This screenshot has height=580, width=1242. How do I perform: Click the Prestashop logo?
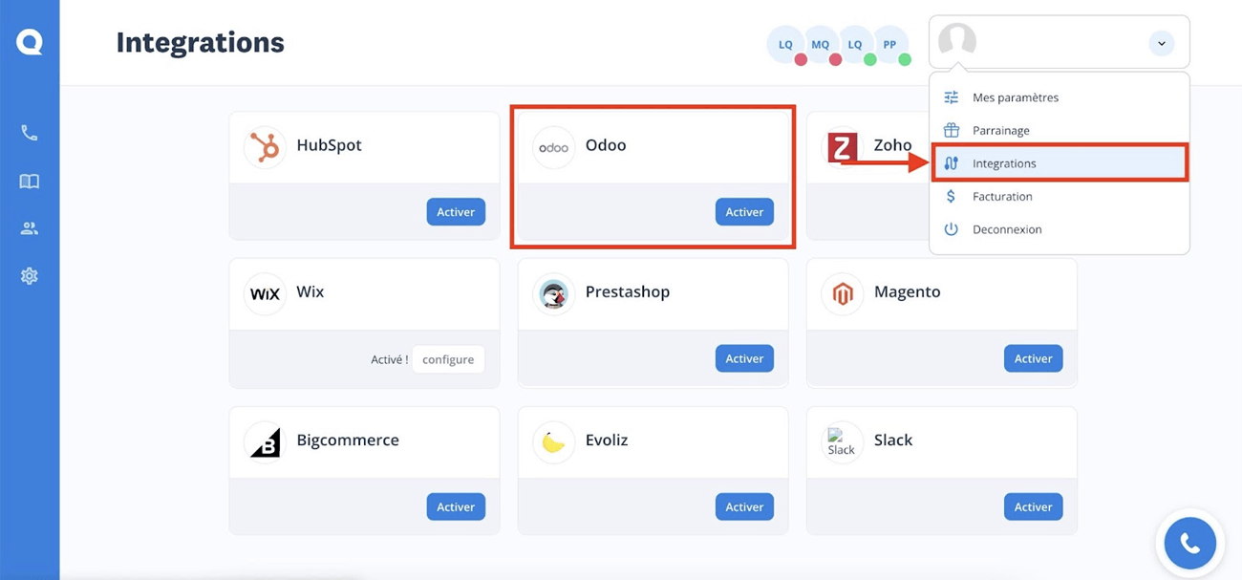pos(553,293)
